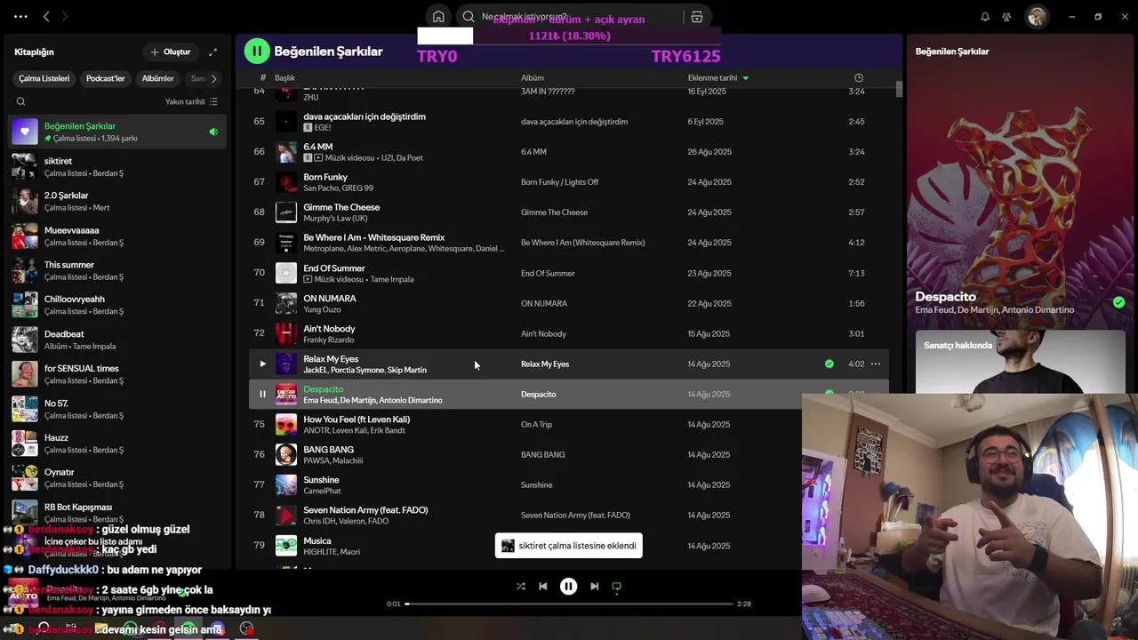
Task: Open the Chilloovvyeahh playlist
Action: coord(117,305)
